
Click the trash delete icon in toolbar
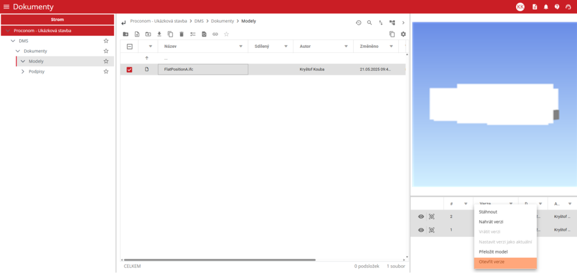tap(181, 34)
